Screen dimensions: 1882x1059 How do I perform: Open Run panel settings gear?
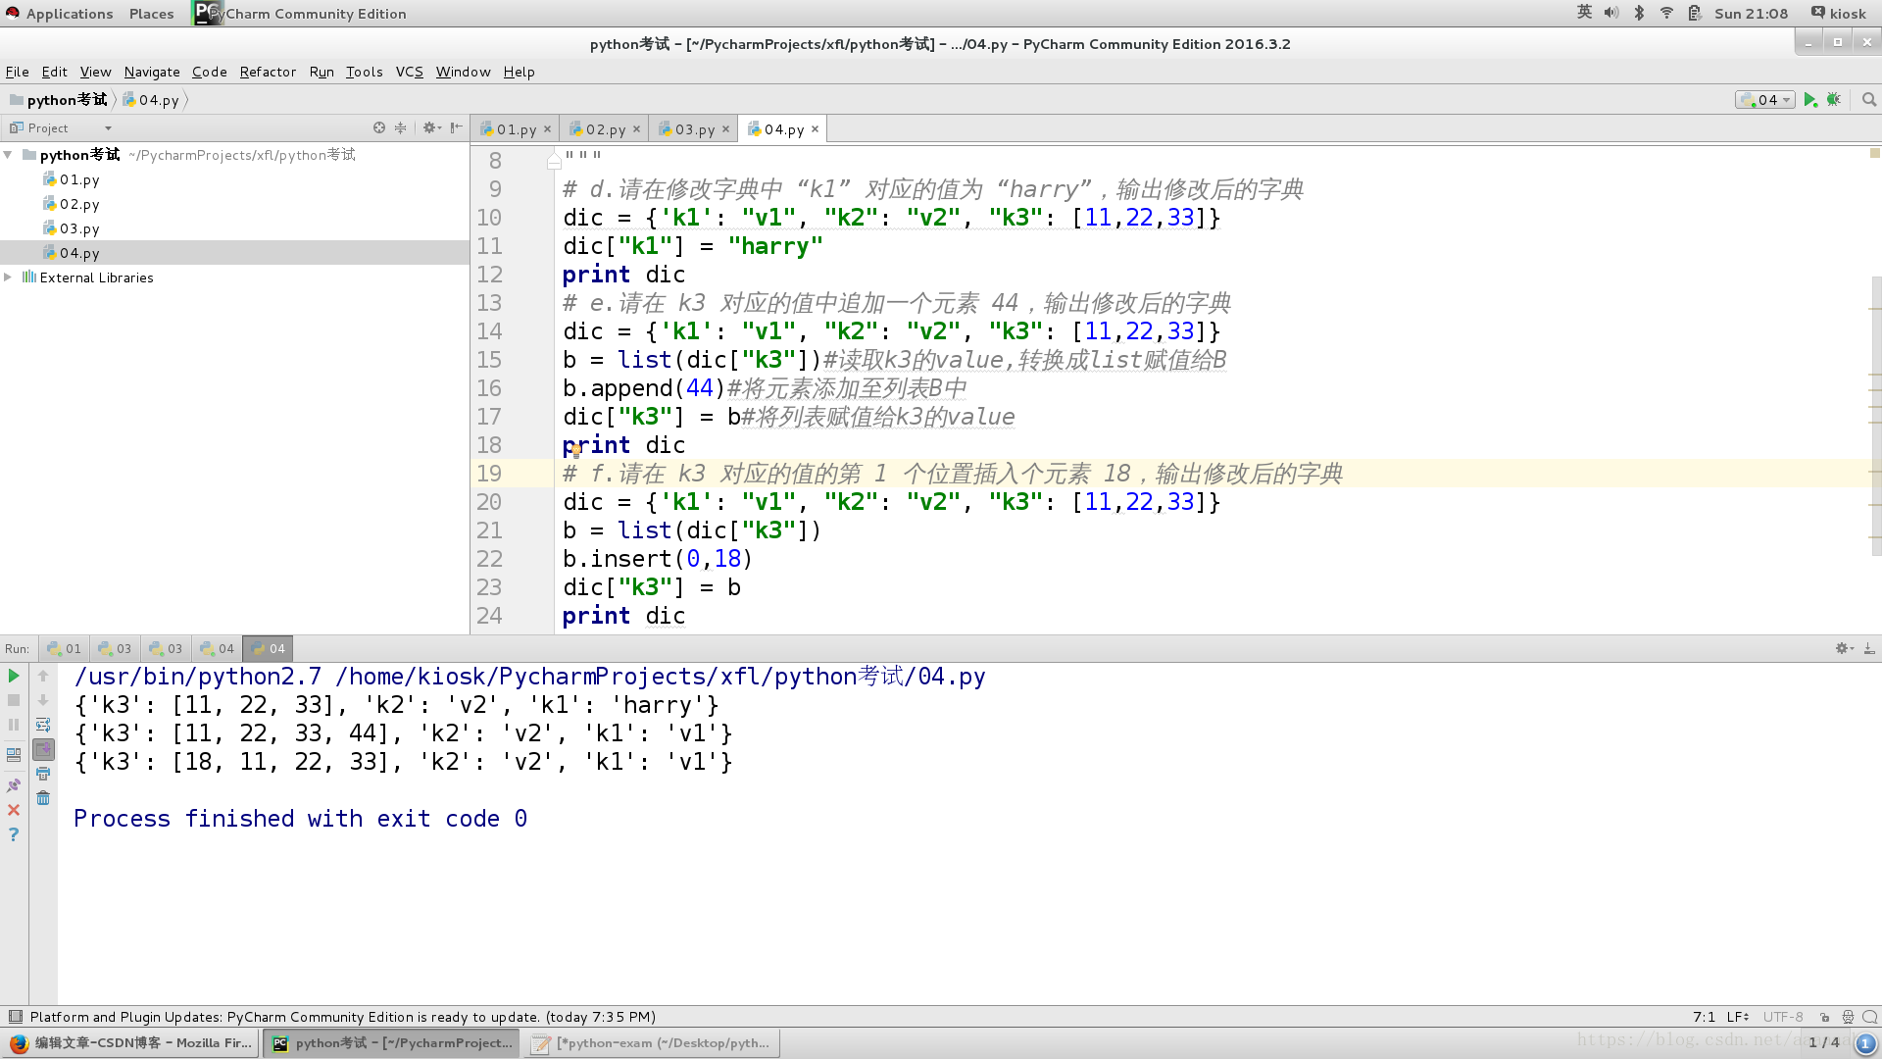pos(1844,648)
